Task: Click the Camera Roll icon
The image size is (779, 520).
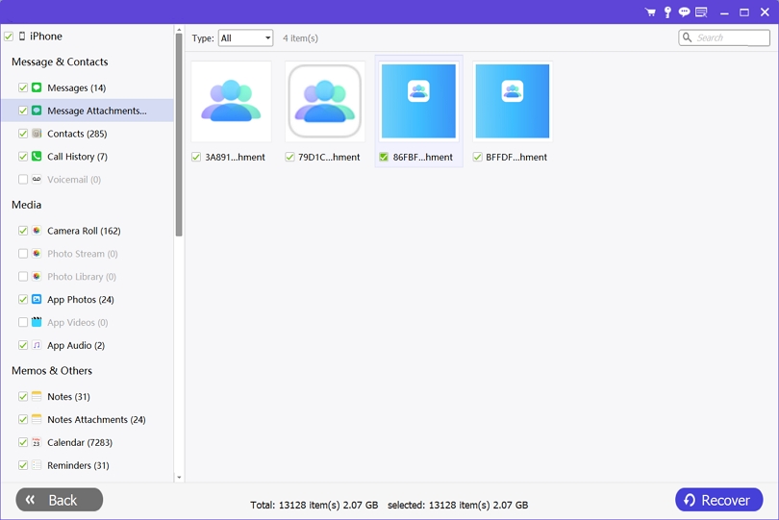Action: click(37, 231)
